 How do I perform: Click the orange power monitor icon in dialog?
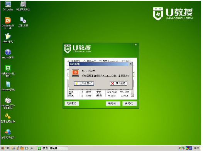75,73
